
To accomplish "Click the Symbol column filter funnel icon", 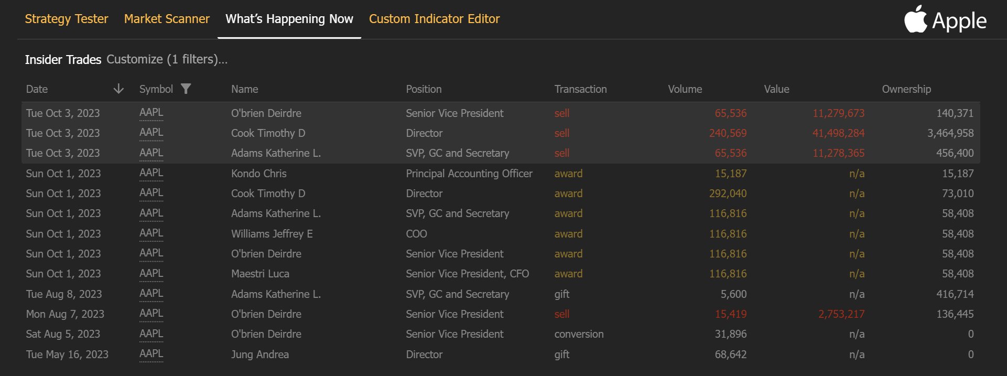I will (x=186, y=89).
